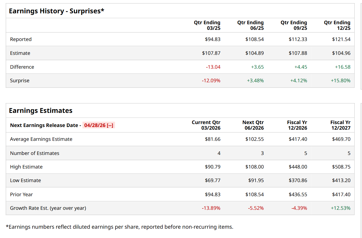This screenshot has height=238, width=362.
Task: Select the Qtr Ending 03/25 column header
Action: pos(207,25)
